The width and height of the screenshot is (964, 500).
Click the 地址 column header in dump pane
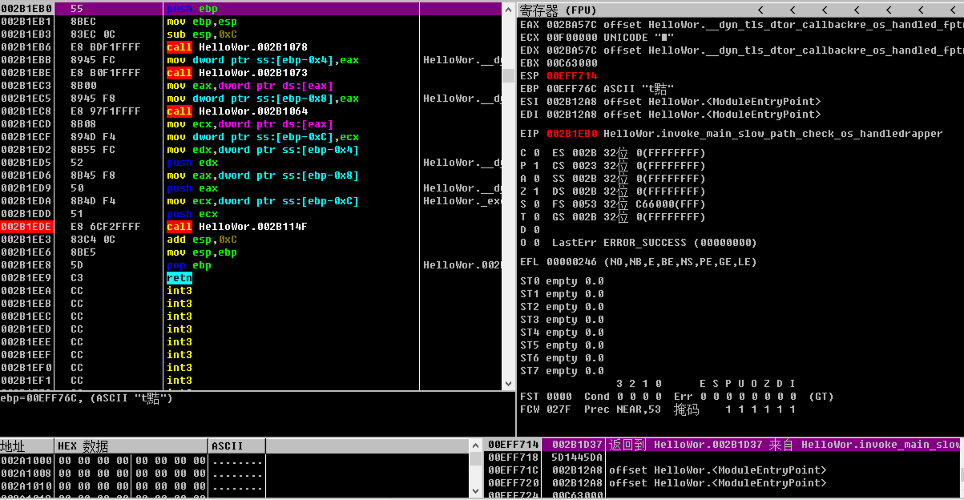click(27, 446)
